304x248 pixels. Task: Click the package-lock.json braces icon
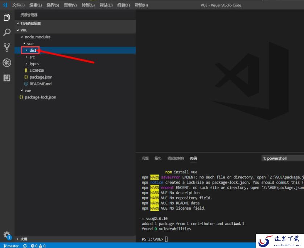pos(21,97)
